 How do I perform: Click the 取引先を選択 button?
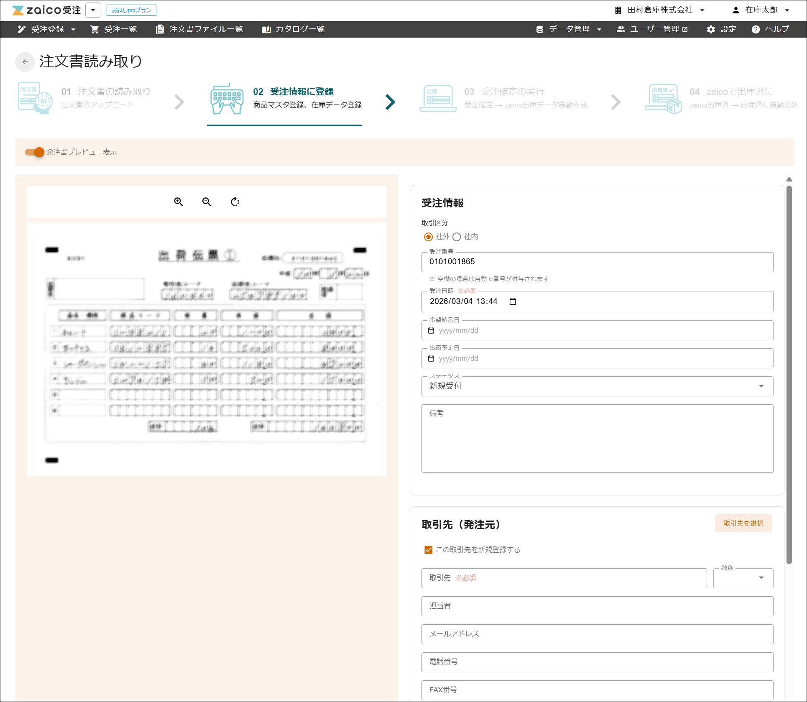coord(743,523)
